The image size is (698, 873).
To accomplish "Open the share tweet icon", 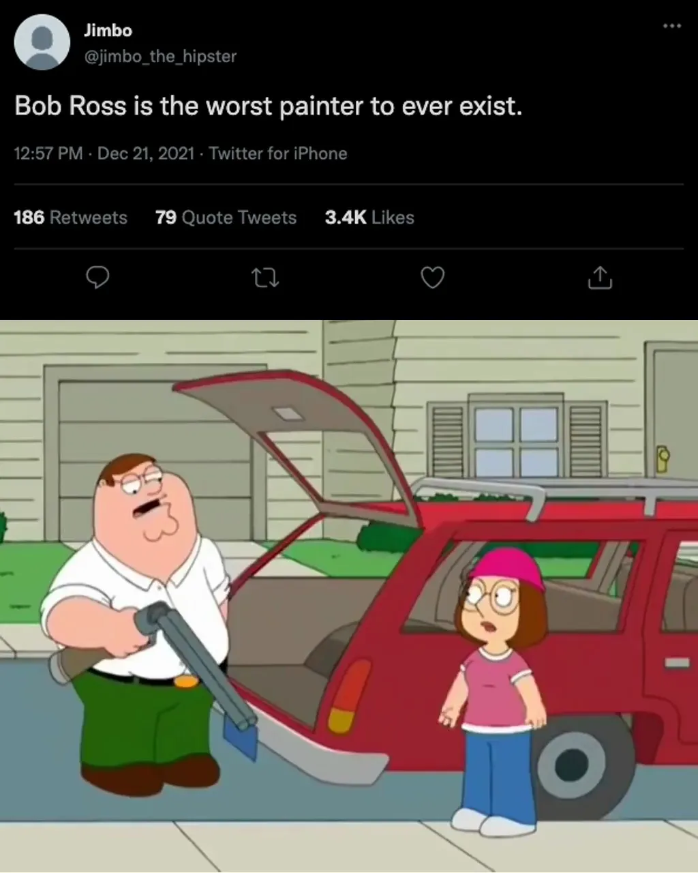I will coord(600,278).
